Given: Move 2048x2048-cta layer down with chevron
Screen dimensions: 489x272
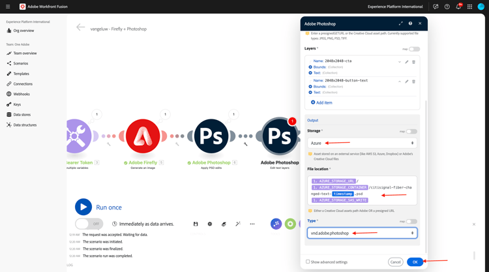Looking at the screenshot, I should point(400,62).
